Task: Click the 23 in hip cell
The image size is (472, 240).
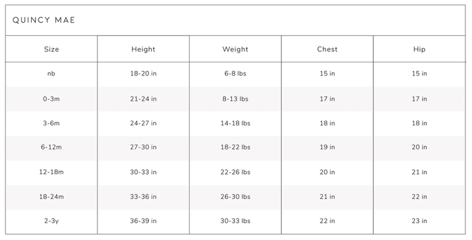Action: point(419,221)
